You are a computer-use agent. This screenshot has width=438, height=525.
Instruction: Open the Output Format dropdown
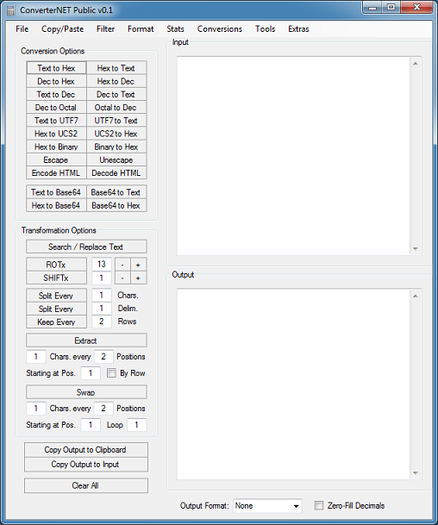267,506
